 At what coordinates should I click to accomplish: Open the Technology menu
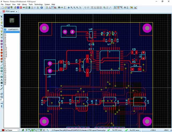38,4
